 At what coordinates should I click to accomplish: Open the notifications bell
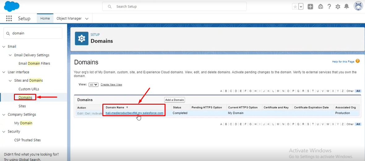point(347,7)
